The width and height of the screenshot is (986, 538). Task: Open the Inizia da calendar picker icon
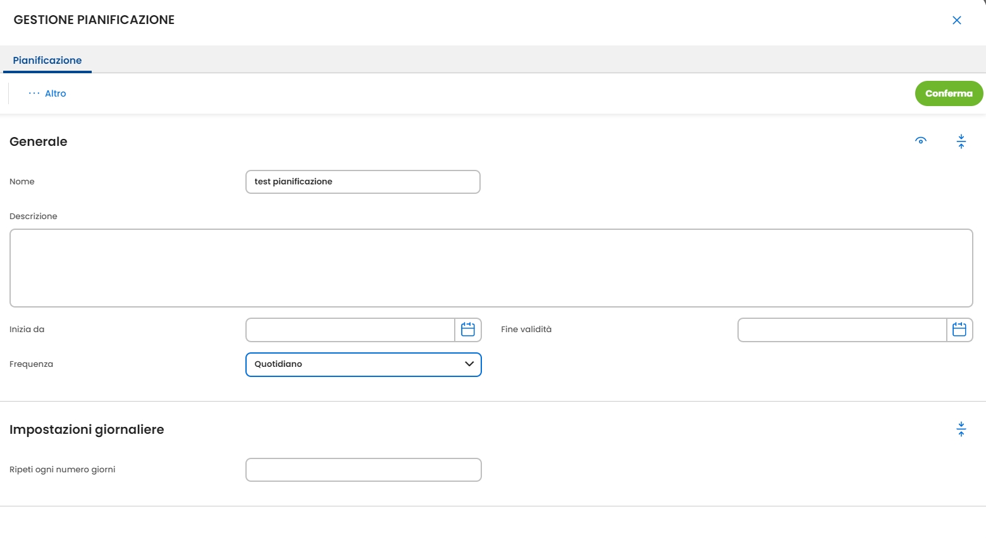point(468,330)
